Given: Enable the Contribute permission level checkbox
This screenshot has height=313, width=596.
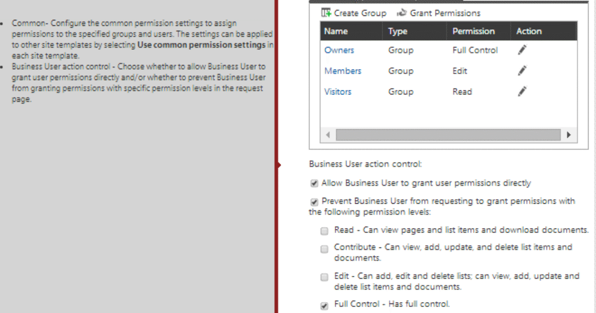Looking at the screenshot, I should pos(324,248).
